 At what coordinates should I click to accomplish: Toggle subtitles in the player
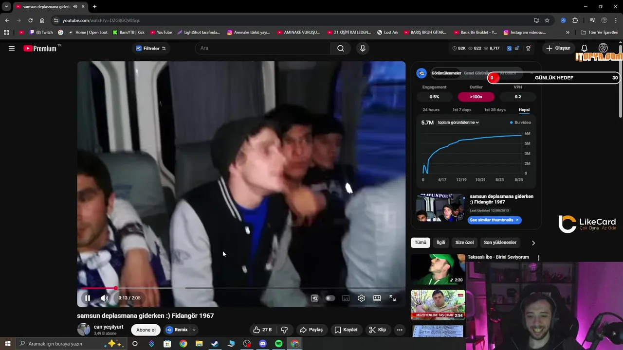click(346, 298)
